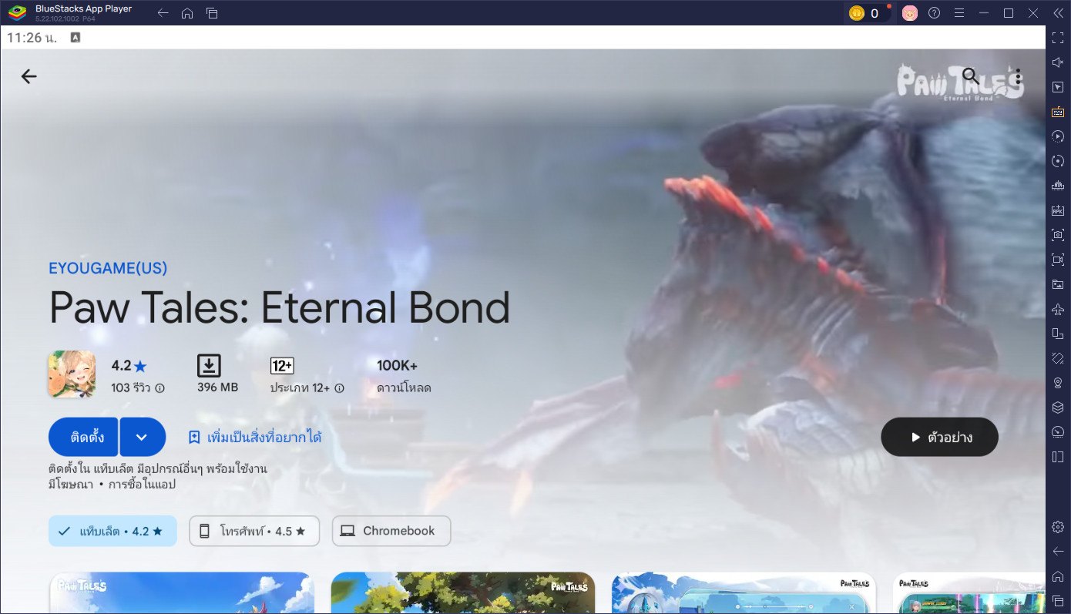
Task: Toggle sidebar panel layout icon
Action: tap(1058, 457)
